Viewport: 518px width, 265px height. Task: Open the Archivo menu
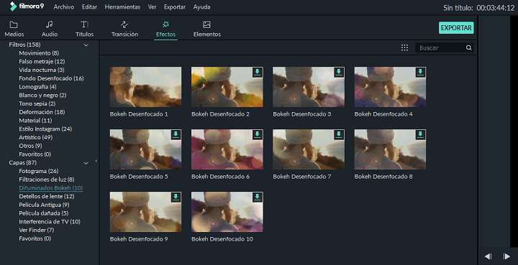[x=64, y=7]
